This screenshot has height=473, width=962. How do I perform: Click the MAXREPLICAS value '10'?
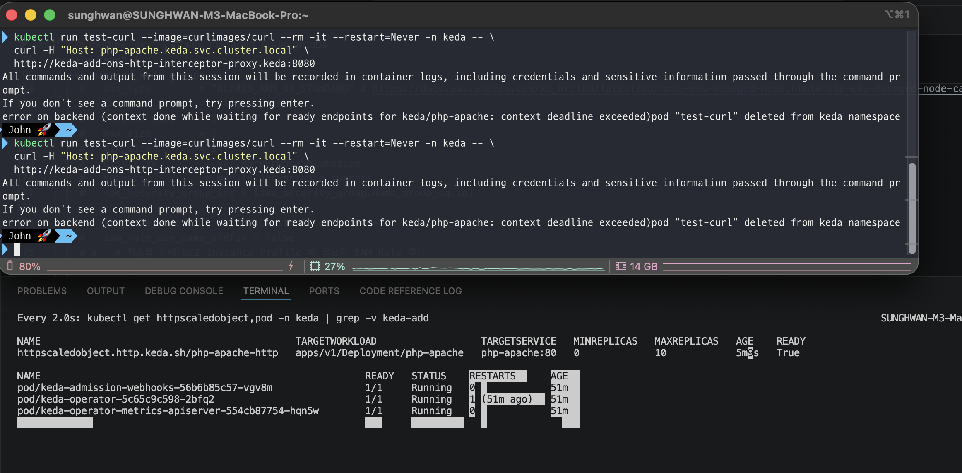point(661,353)
